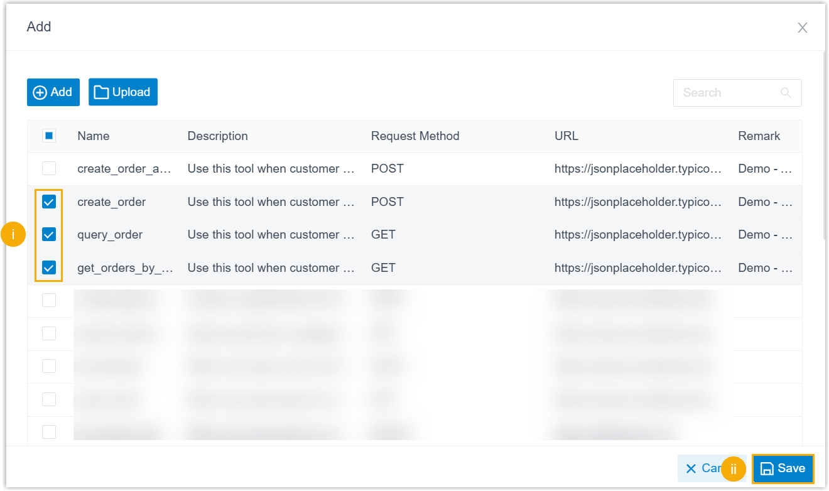Check the create_order_a… row checkbox
The height and width of the screenshot is (491, 829).
pos(49,168)
